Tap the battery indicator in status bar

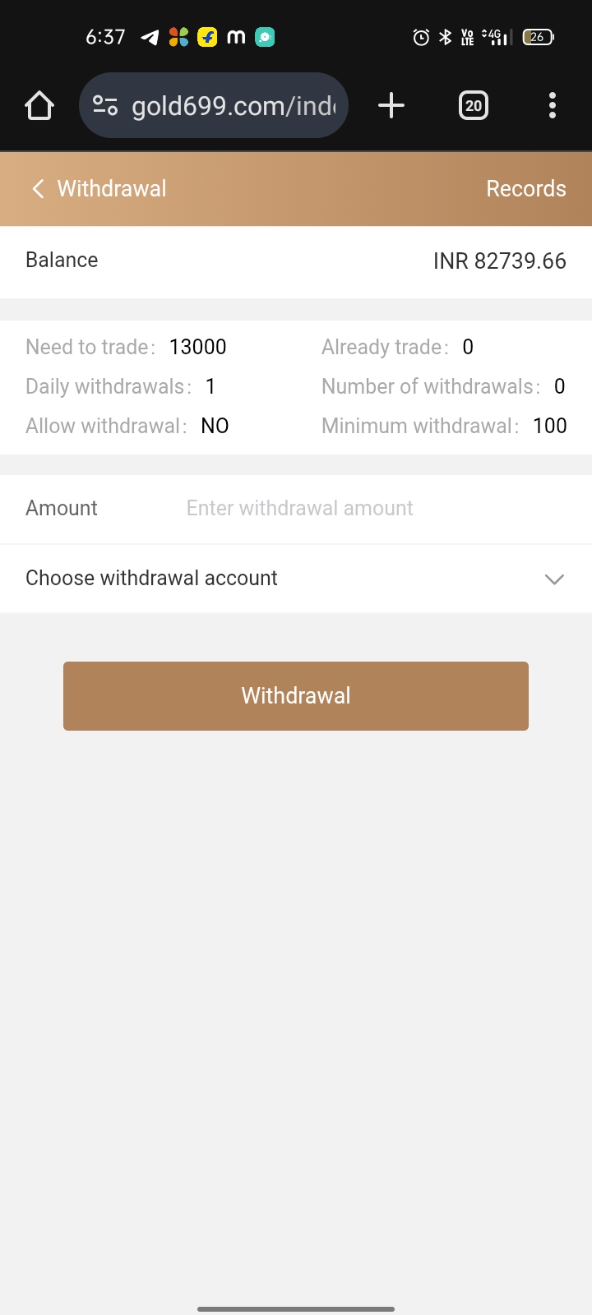click(x=538, y=37)
